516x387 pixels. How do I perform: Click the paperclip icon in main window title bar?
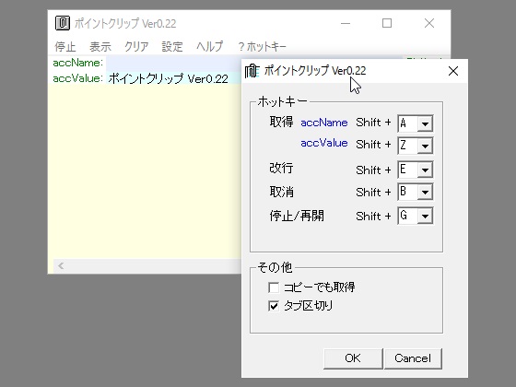point(63,23)
